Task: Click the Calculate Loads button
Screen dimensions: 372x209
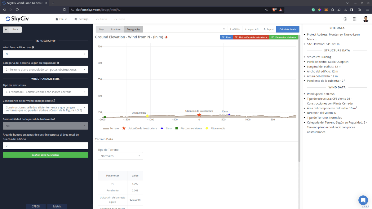Action: pyautogui.click(x=288, y=29)
